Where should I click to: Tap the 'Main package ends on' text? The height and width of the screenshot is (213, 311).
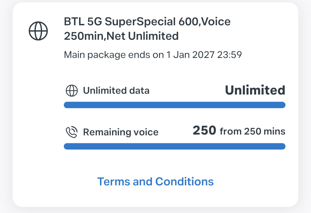(x=114, y=55)
